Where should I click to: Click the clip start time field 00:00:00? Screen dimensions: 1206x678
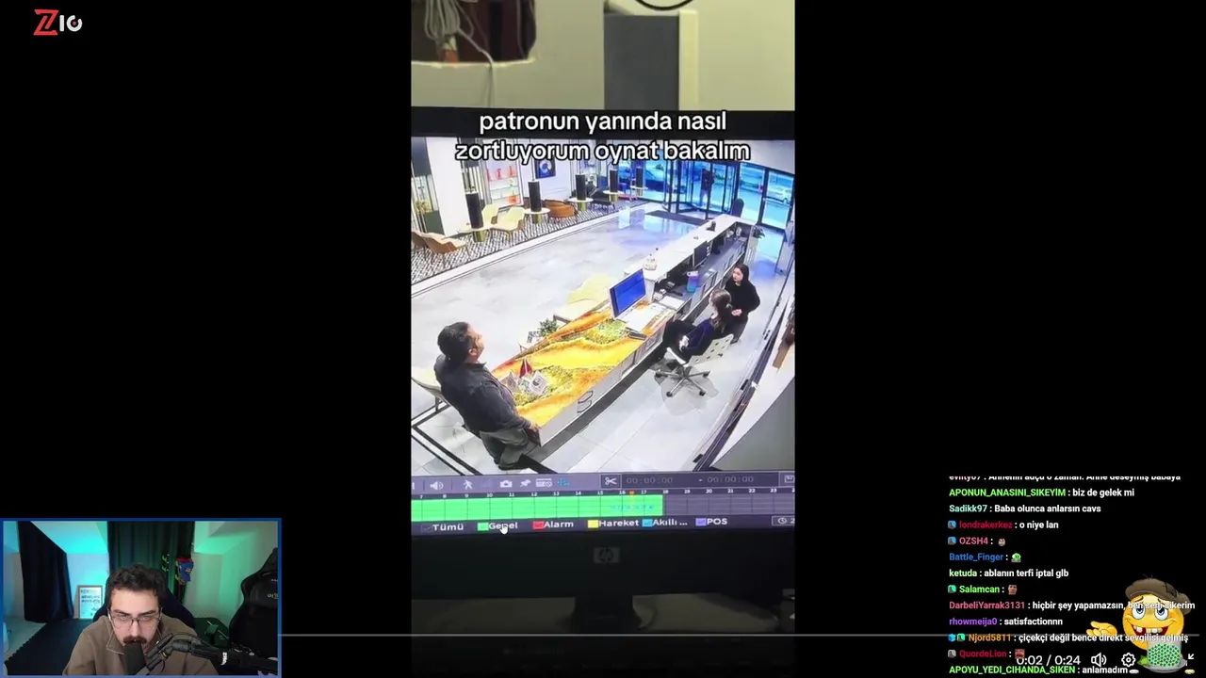[x=649, y=480]
